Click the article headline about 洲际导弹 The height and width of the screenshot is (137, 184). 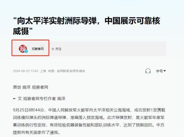86,26
